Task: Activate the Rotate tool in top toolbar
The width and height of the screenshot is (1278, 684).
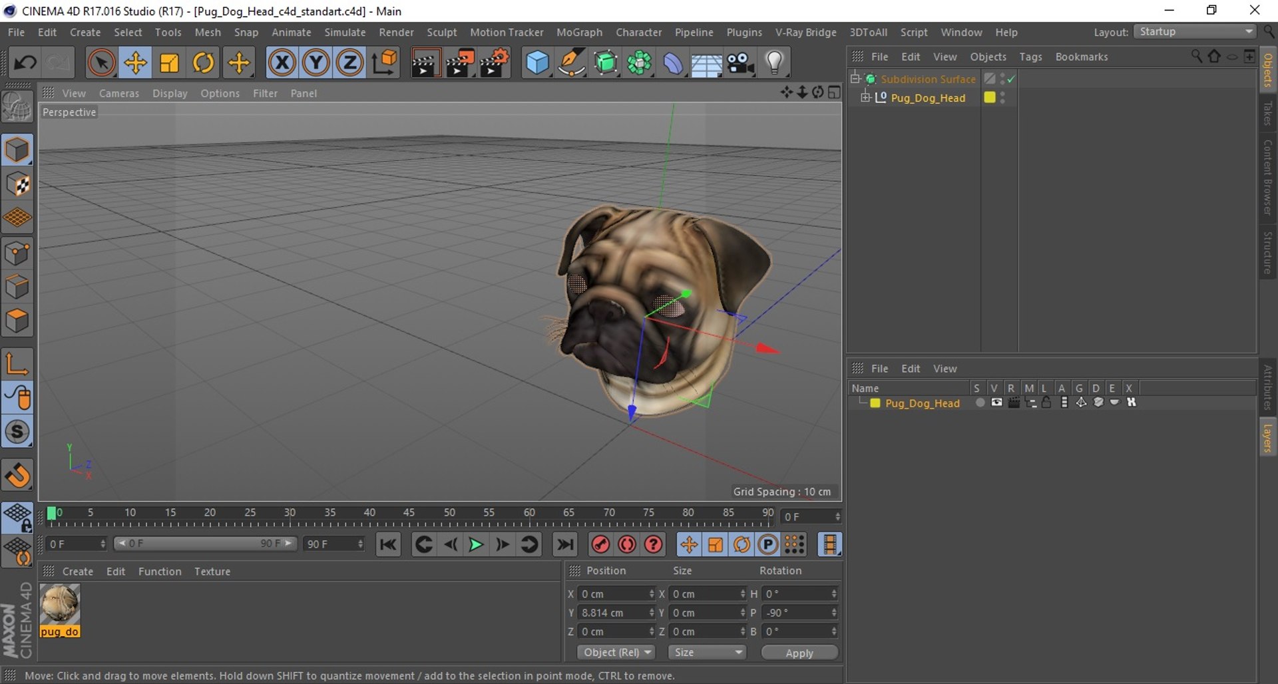Action: tap(204, 63)
